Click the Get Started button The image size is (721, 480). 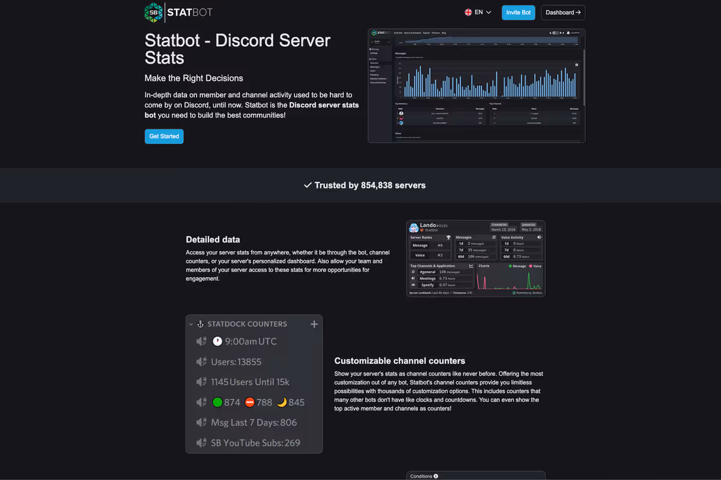[164, 136]
